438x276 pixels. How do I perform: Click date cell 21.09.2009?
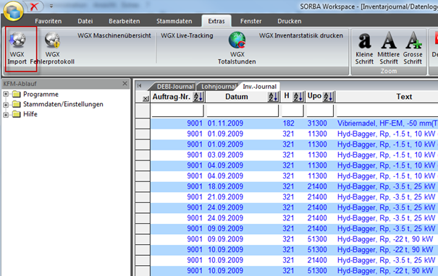(x=225, y=197)
